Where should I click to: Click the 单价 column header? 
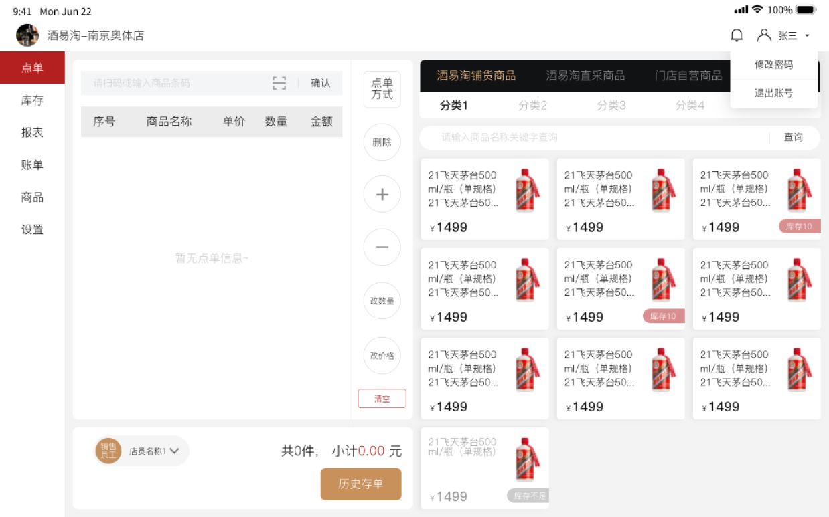pos(234,122)
